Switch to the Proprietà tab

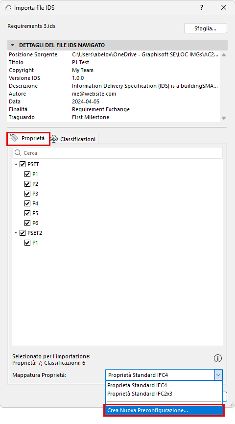pyautogui.click(x=28, y=138)
